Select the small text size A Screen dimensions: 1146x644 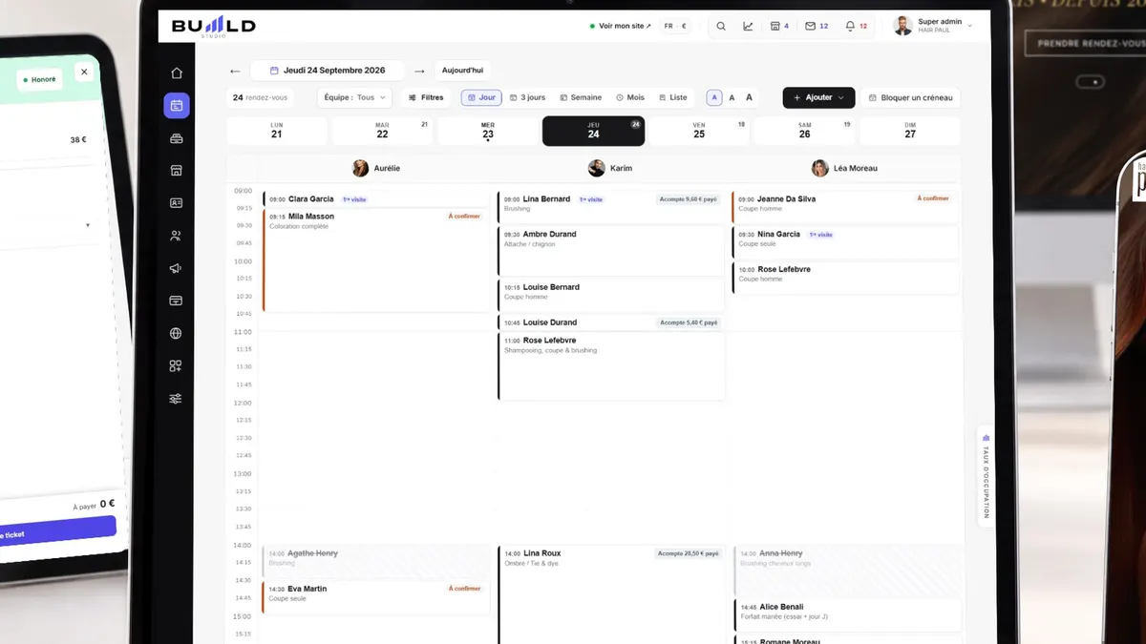click(714, 97)
